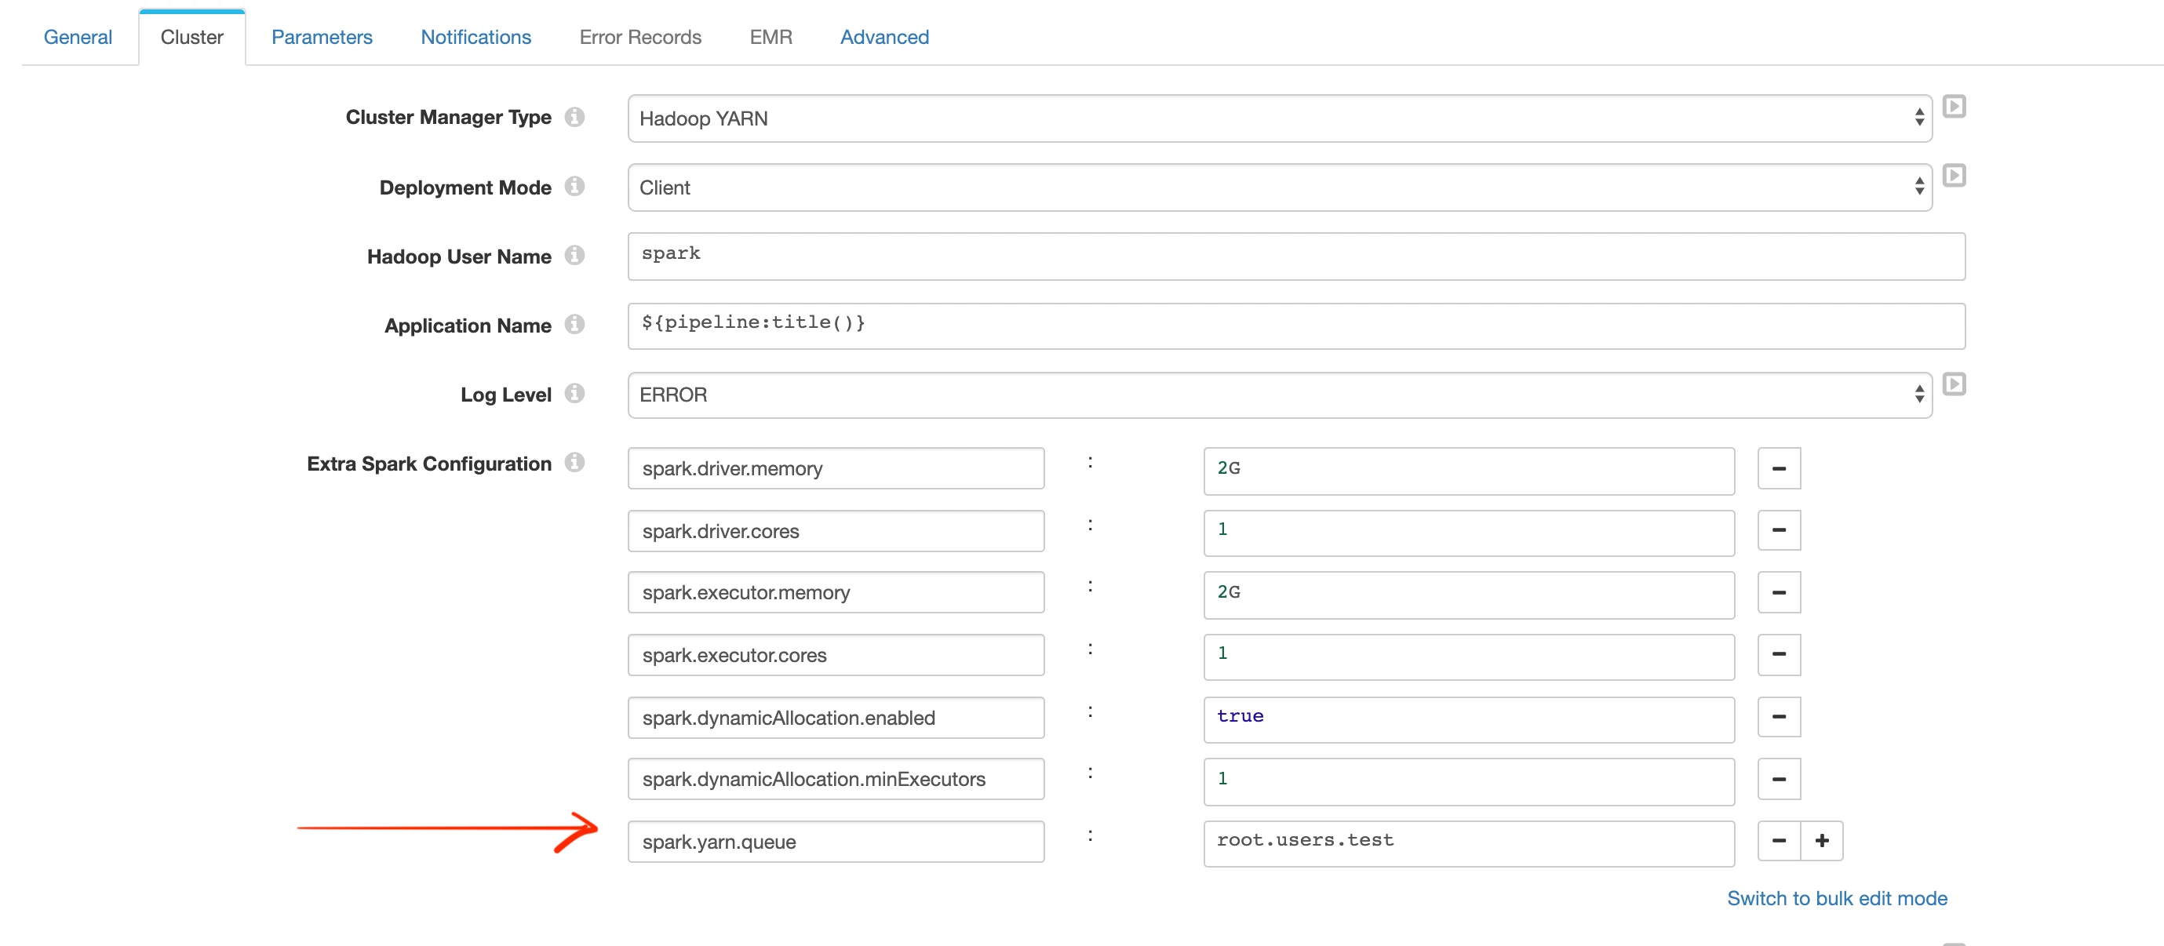2164x946 pixels.
Task: Switch to the Parameters tab
Action: (x=321, y=37)
